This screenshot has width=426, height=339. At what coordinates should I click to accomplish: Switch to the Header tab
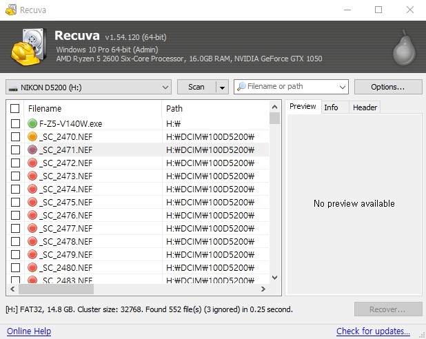pyautogui.click(x=365, y=107)
